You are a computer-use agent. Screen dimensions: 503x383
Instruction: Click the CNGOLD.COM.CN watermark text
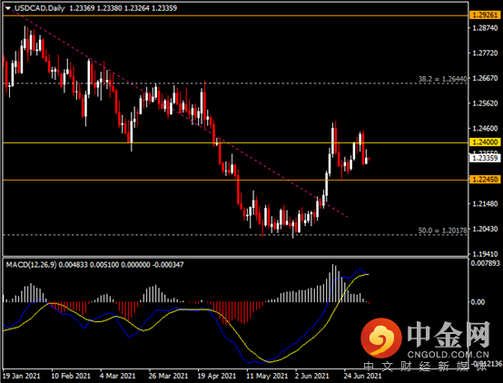[449, 355]
